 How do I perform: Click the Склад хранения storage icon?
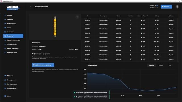coord(5,80)
